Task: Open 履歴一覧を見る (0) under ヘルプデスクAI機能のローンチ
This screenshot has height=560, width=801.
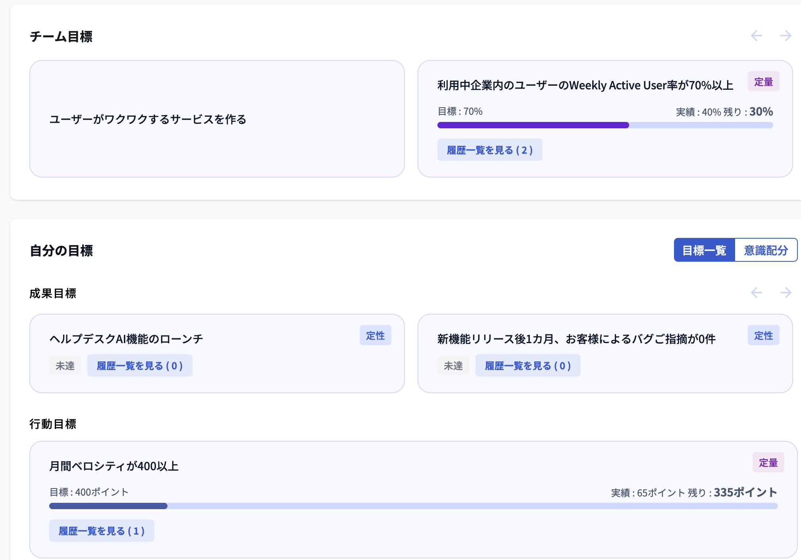Action: point(140,365)
